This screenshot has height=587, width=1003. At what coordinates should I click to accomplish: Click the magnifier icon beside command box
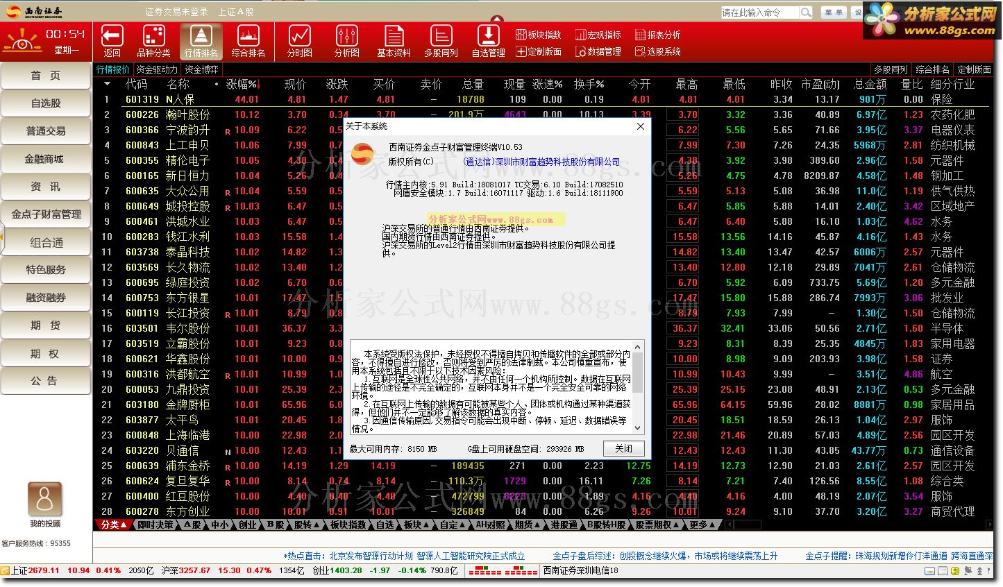click(805, 12)
